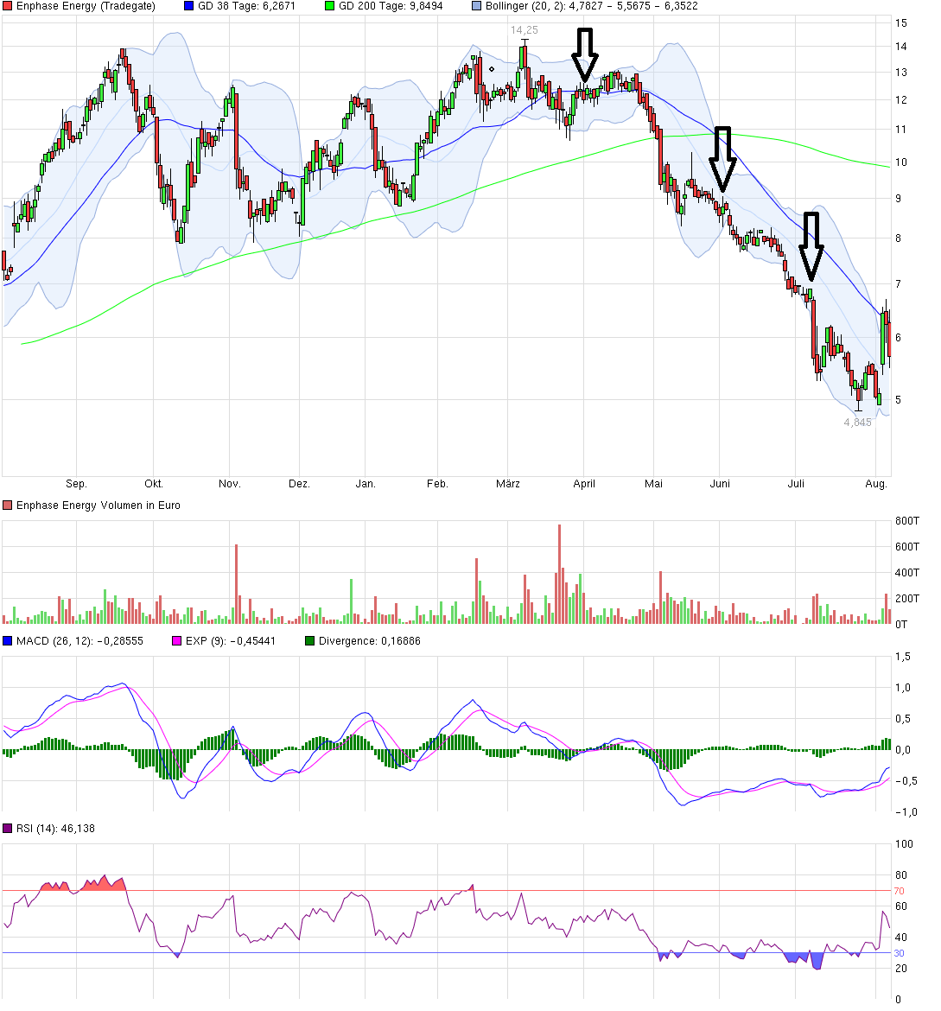The image size is (941, 1011).
Task: Click the 'Enphase Energy Volumen in Euro' label
Action: pyautogui.click(x=98, y=505)
